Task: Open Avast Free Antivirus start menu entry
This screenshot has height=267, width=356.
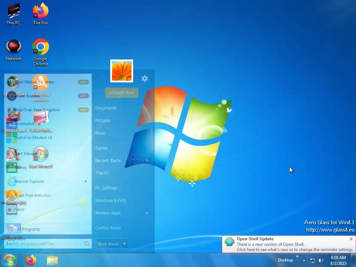Action: click(x=48, y=195)
